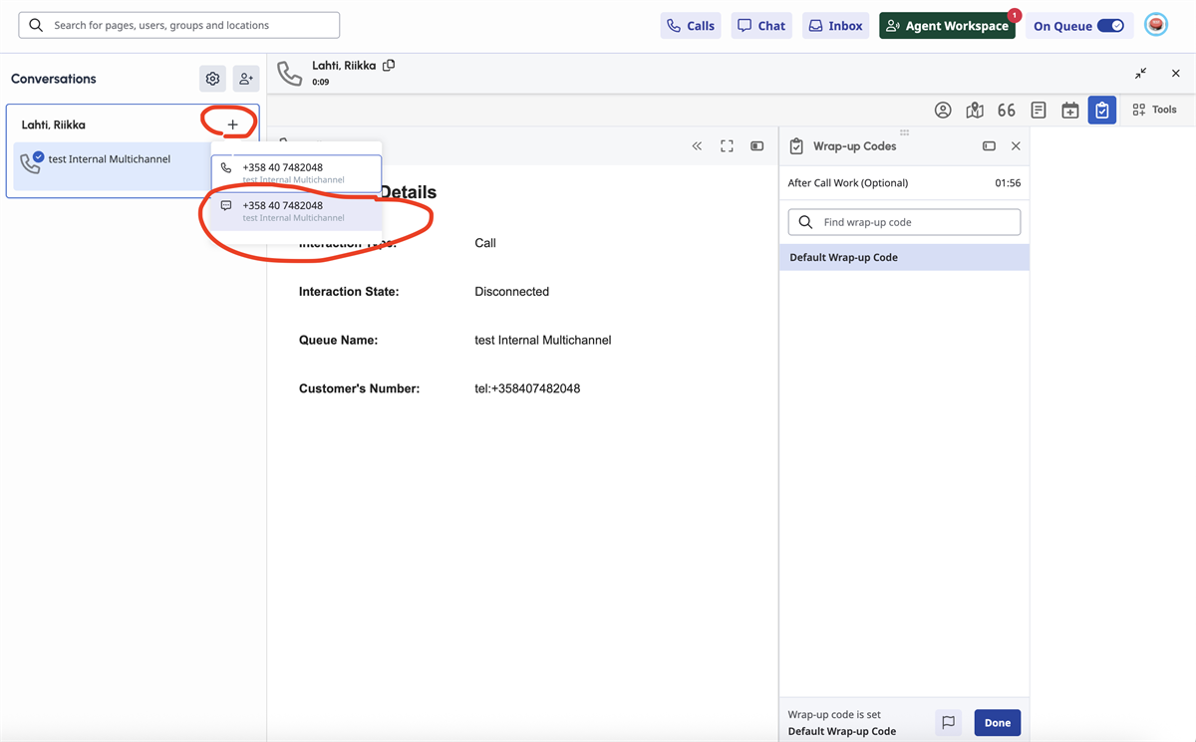Click the active wrap-up codes clipboard icon
Image resolution: width=1196 pixels, height=742 pixels.
pyautogui.click(x=1101, y=111)
